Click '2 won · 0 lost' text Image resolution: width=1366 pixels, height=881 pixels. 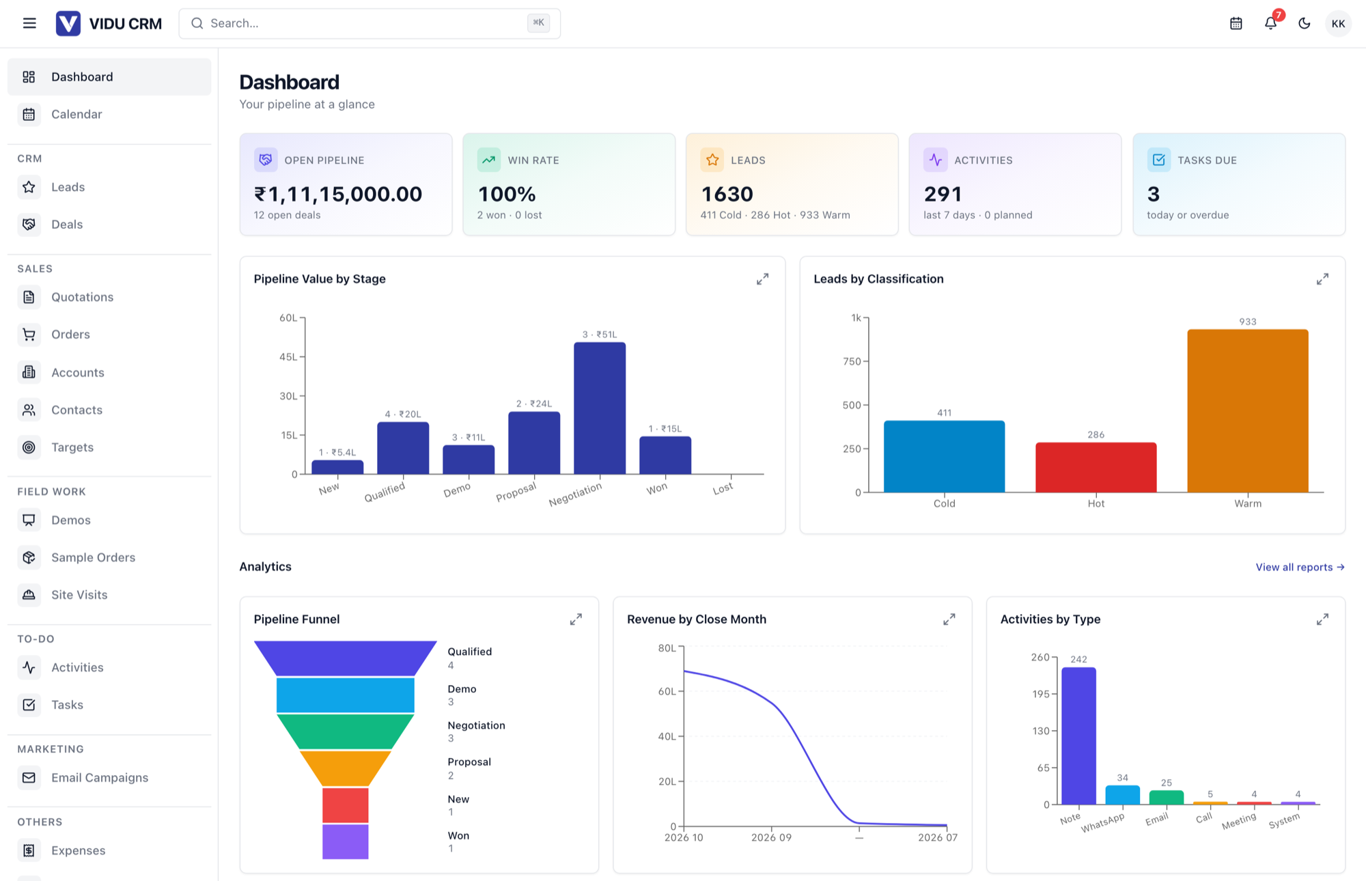coord(510,215)
